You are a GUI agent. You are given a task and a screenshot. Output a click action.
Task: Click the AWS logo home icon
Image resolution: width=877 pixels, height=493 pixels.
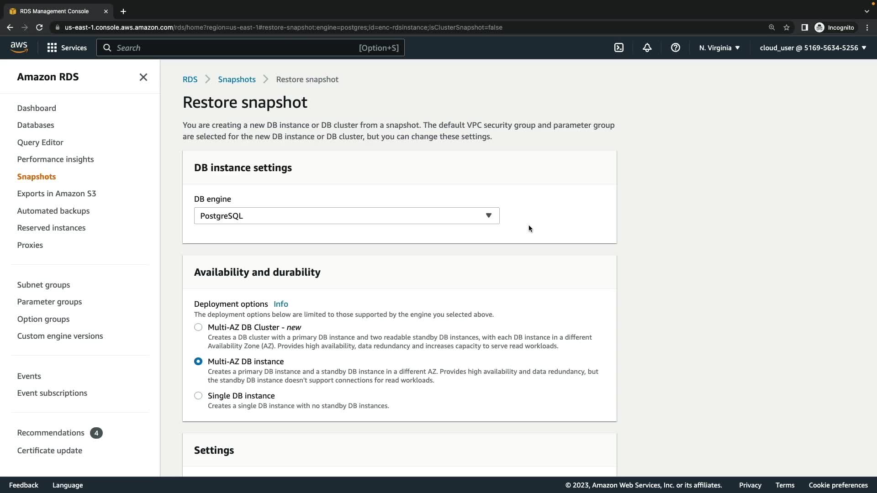point(19,47)
